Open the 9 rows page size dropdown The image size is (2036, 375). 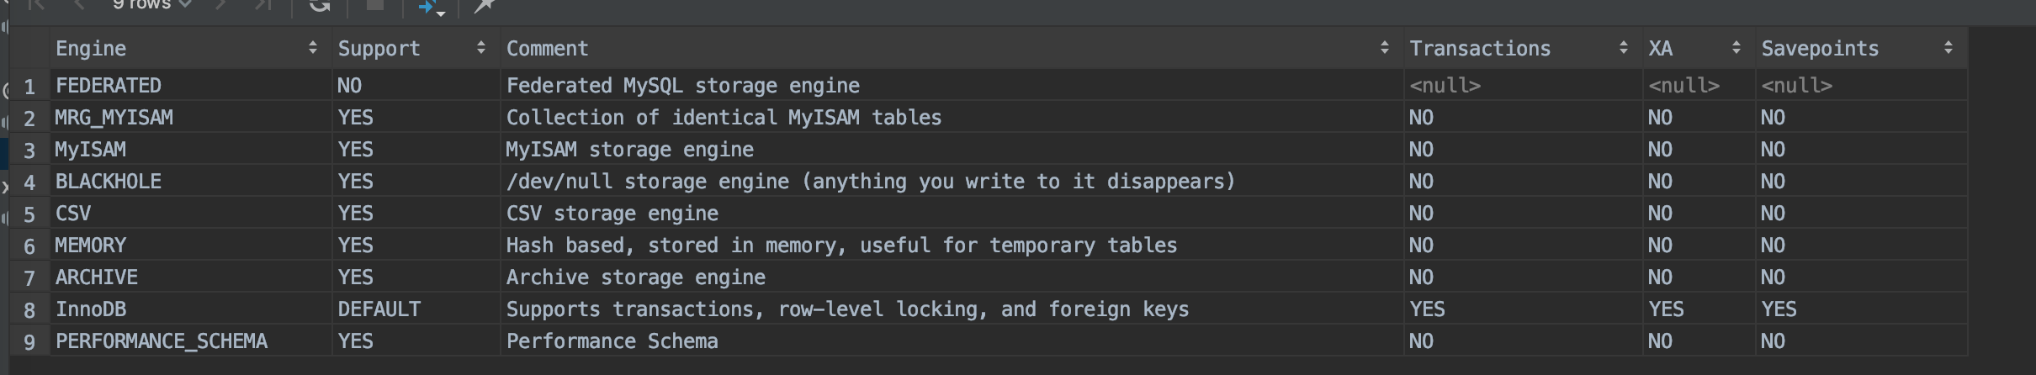coord(152,4)
